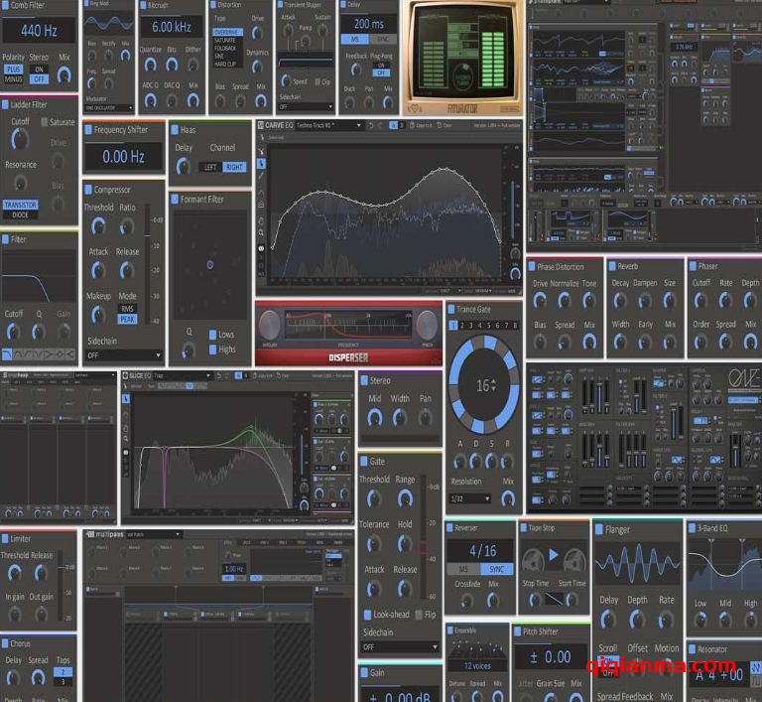This screenshot has height=702, width=762.
Task: Open the Compressor Sidechain dropdown
Action: click(x=123, y=354)
